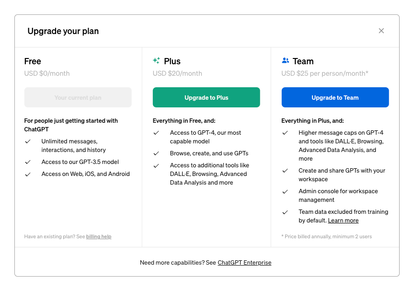Viewport: 414px width, 291px height.
Task: Click Upgrade to Team button
Action: point(335,97)
